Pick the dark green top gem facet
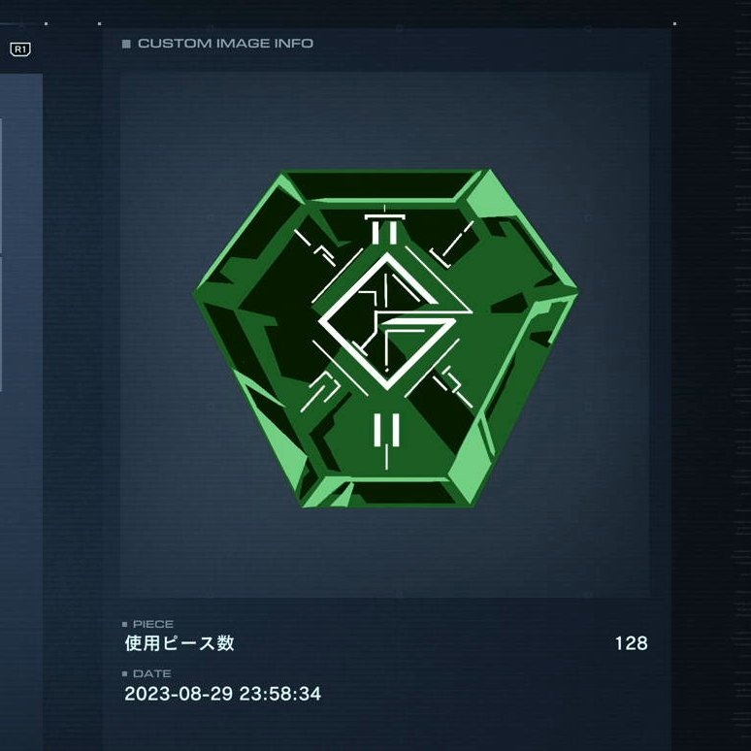751x751 pixels. (x=381, y=185)
